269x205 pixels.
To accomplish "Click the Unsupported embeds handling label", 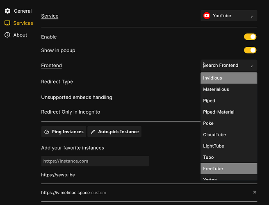I will coord(77,97).
